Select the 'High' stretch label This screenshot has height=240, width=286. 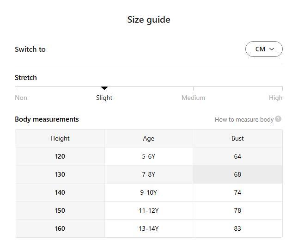coord(275,98)
